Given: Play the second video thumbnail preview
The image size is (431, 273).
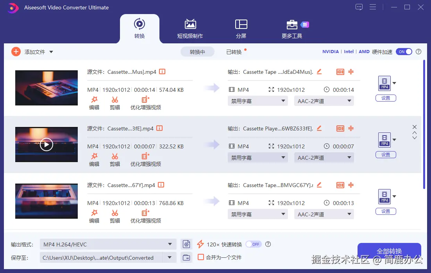Looking at the screenshot, I should pyautogui.click(x=46, y=144).
